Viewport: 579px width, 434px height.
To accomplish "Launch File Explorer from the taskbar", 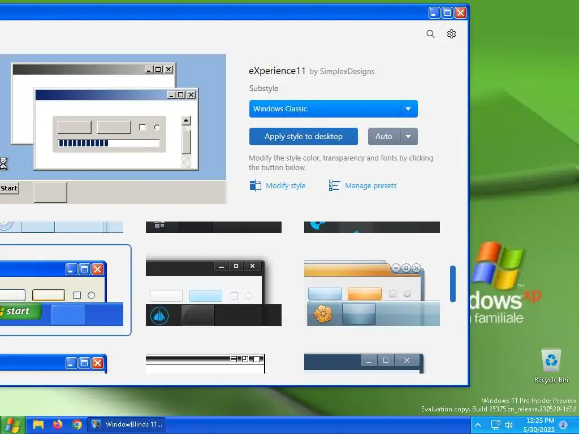I will (x=38, y=424).
